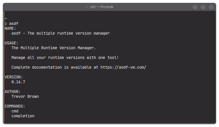Image resolution: width=219 pixels, height=127 pixels.
Task: Open the https://asdf-vm.com/ documentation link
Action: (x=123, y=68)
